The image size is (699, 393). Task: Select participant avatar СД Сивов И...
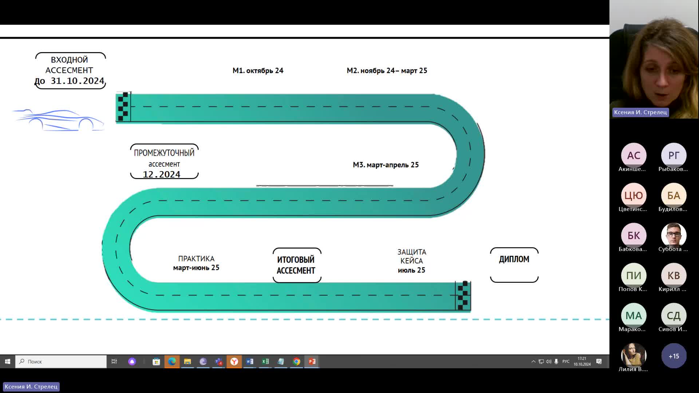tap(674, 315)
